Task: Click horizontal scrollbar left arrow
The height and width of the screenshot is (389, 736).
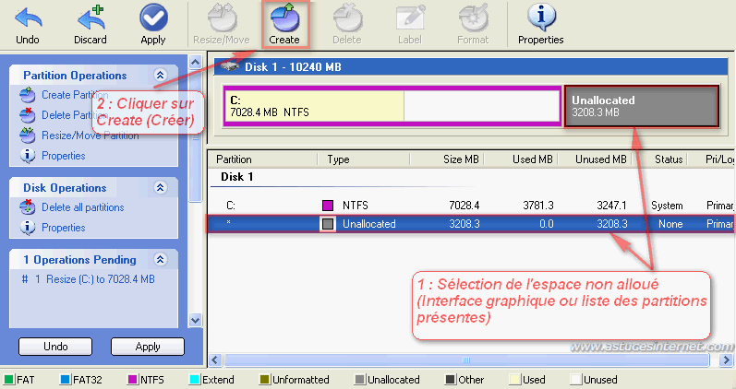Action: click(215, 360)
